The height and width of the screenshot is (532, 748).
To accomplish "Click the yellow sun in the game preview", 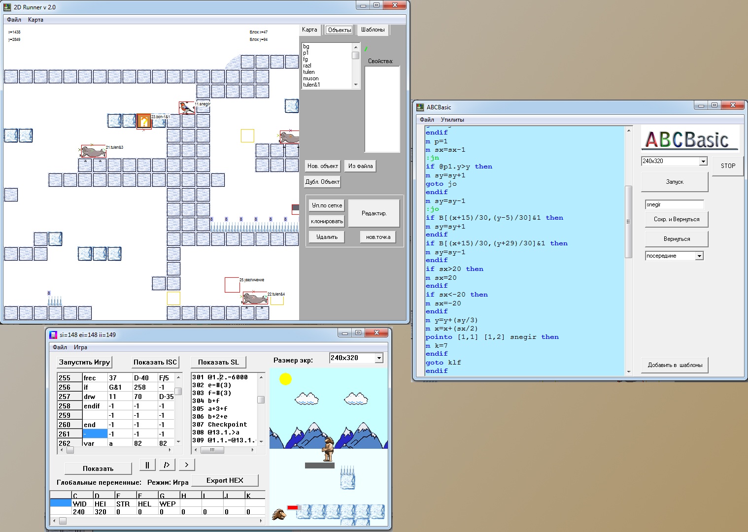I will tap(285, 379).
